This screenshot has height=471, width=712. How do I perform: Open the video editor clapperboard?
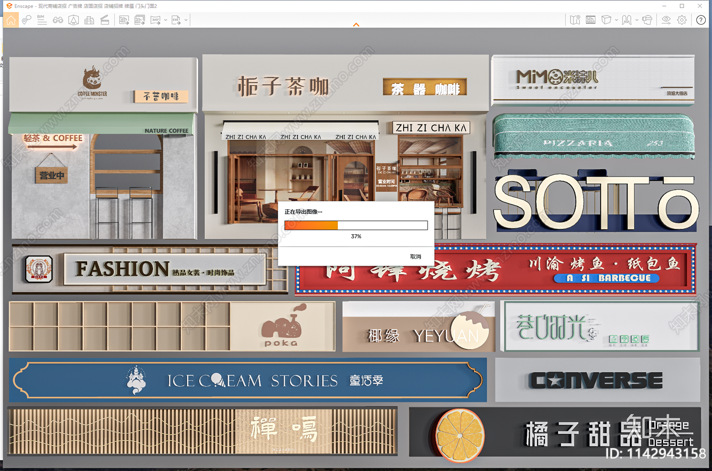coord(105,20)
